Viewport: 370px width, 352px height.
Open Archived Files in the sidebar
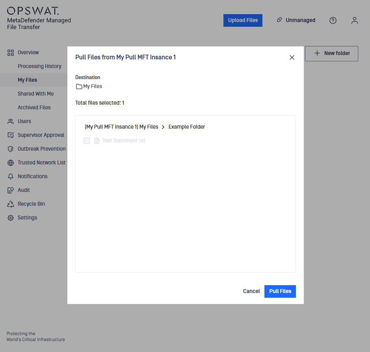34,108
